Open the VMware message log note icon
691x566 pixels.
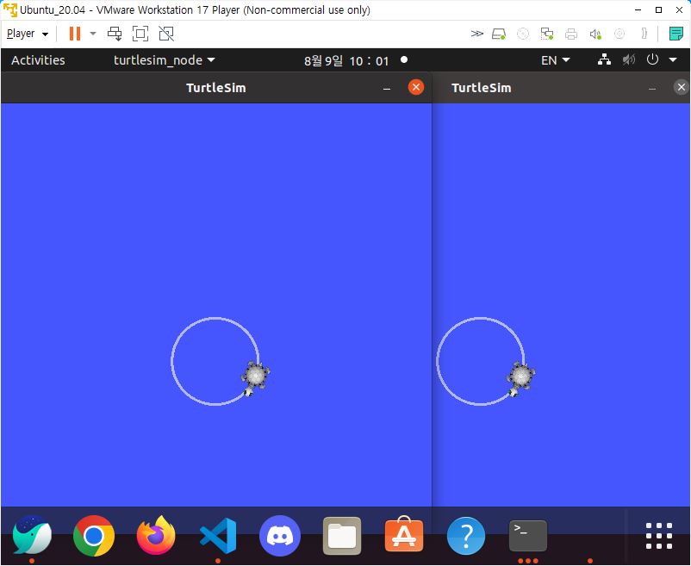pyautogui.click(x=675, y=34)
